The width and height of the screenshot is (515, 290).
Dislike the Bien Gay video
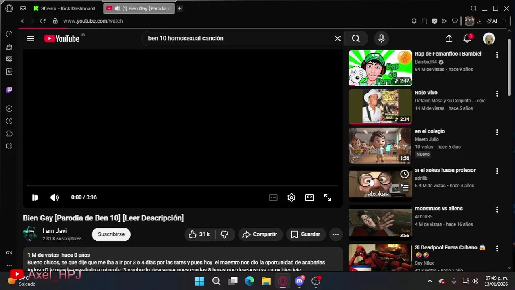[x=225, y=234]
